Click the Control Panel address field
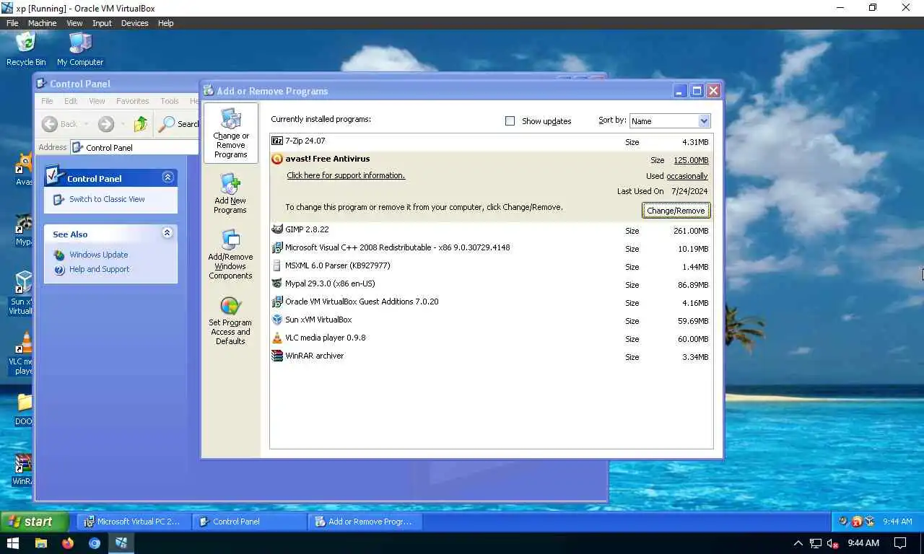This screenshot has width=924, height=554. (x=134, y=147)
